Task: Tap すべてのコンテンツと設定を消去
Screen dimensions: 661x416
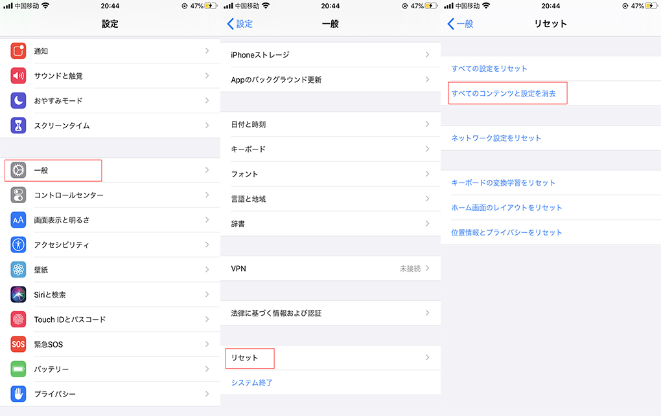Action: 504,93
